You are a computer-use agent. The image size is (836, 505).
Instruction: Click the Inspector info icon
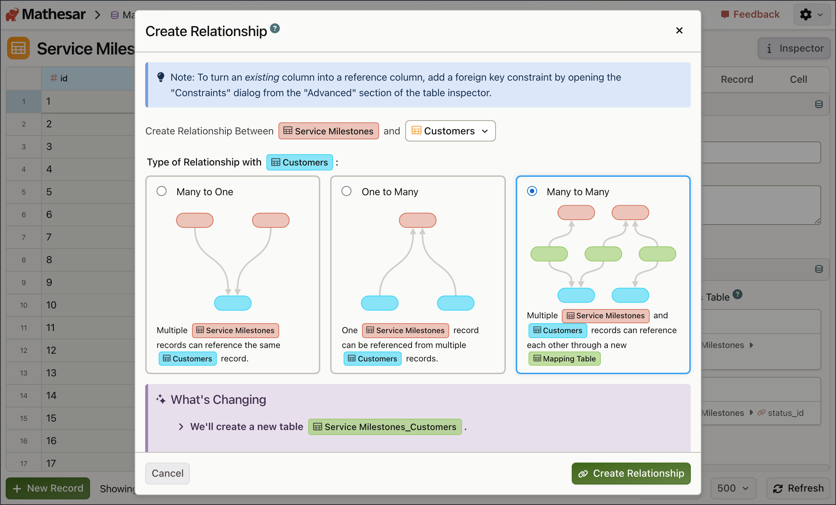769,48
